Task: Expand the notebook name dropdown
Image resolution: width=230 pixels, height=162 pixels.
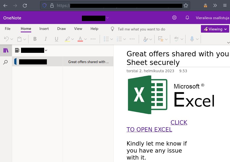Action: (x=46, y=50)
